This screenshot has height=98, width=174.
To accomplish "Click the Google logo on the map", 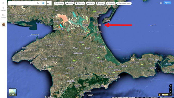I will point(91,95).
